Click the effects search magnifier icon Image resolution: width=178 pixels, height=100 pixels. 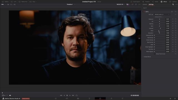(x=173, y=4)
